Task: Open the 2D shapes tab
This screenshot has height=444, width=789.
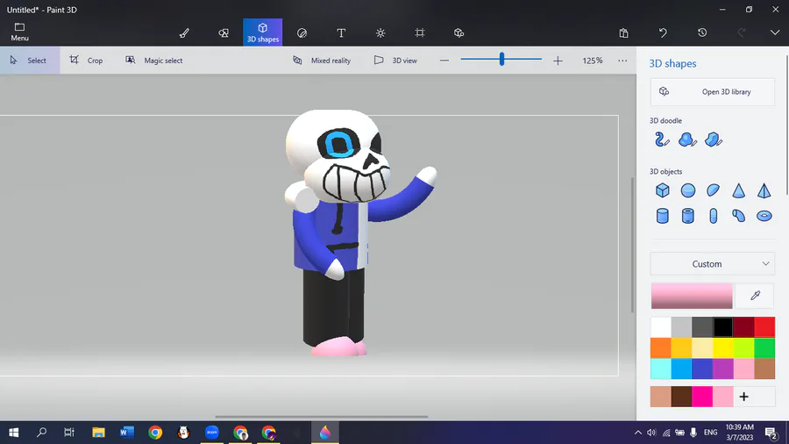Action: (x=224, y=32)
